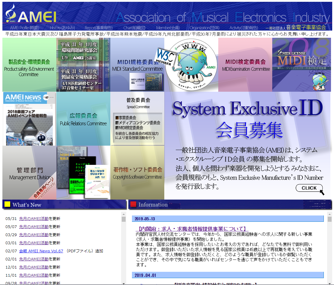Click ミュージッククリエイター入門 book cover
334x285 pixels.
point(97,181)
